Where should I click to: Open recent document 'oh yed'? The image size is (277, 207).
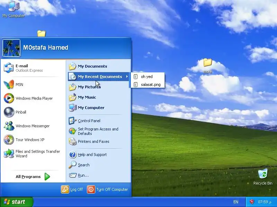click(148, 77)
